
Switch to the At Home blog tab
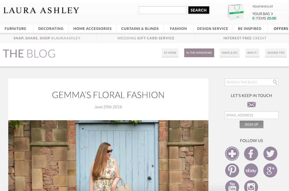coord(170,53)
